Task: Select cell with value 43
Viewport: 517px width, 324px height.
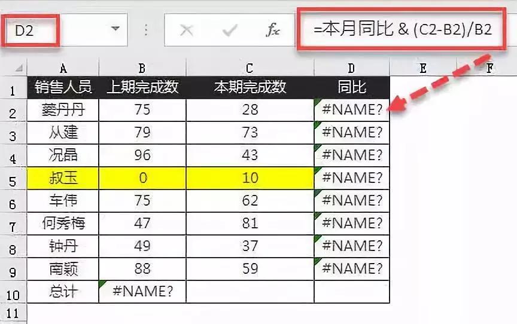Action: coord(250,155)
